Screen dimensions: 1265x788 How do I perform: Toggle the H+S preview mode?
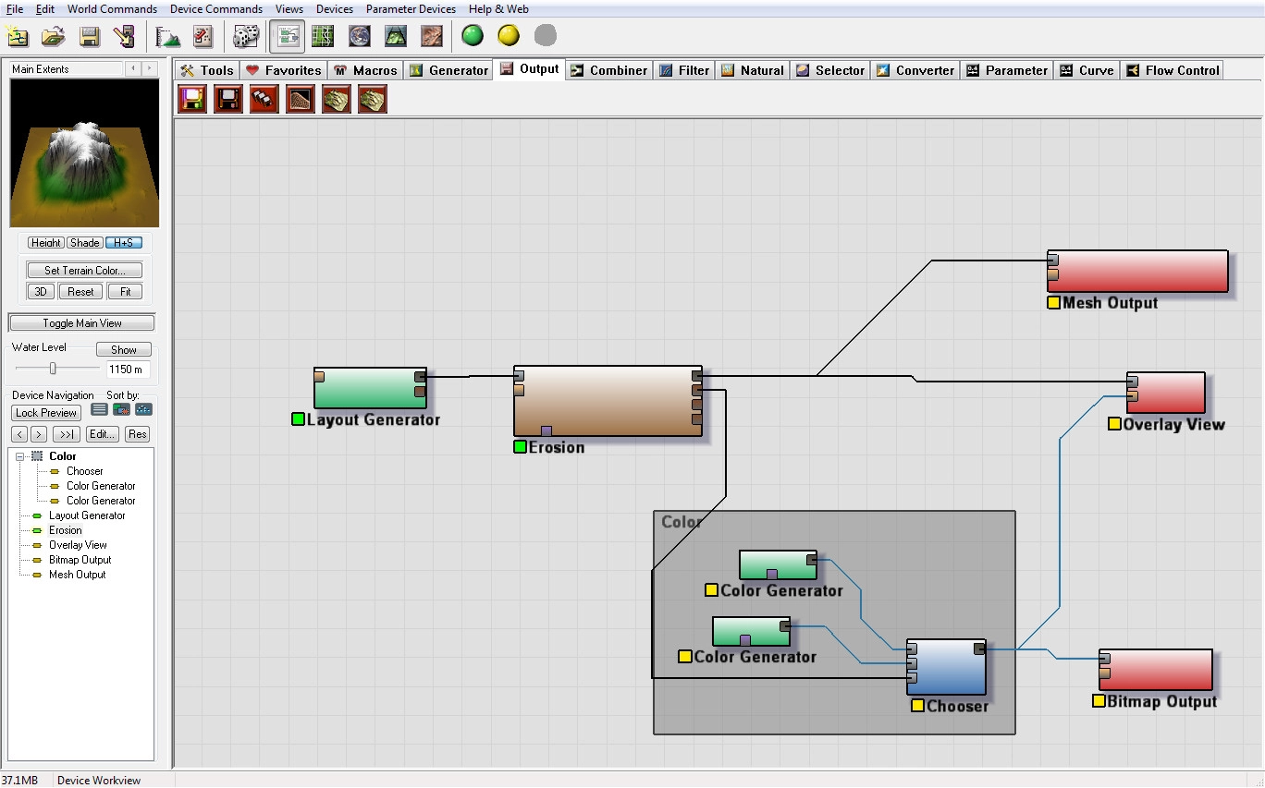[x=123, y=243]
